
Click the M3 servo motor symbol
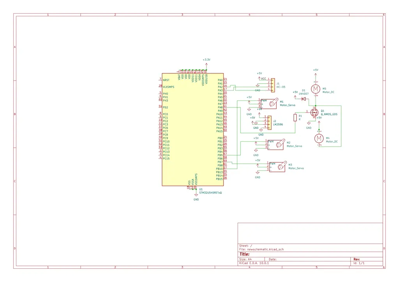pos(278,167)
